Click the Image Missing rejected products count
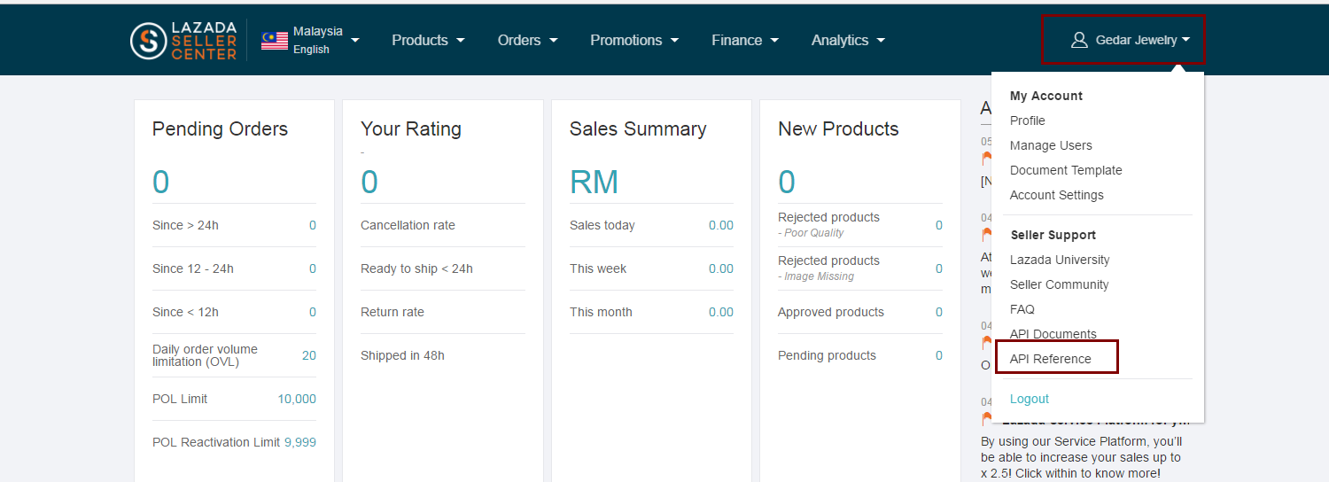 point(939,268)
